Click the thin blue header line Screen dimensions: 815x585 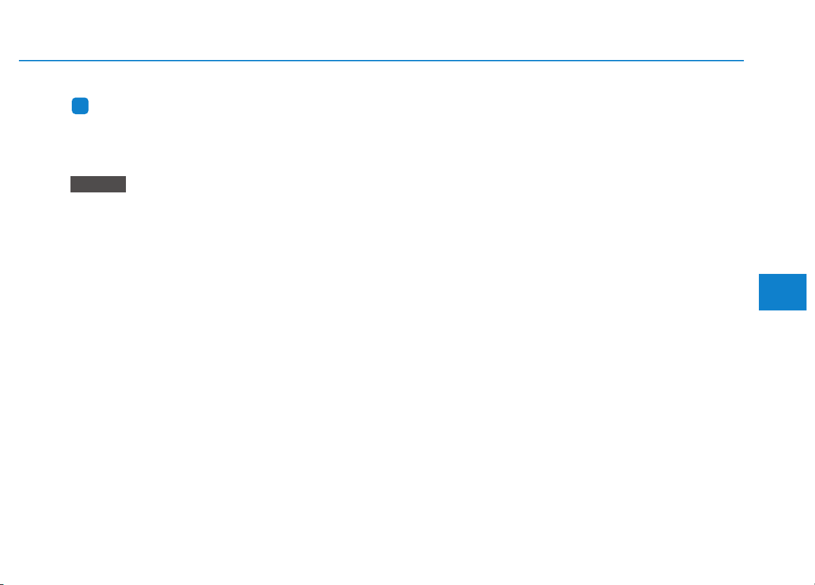click(x=381, y=61)
